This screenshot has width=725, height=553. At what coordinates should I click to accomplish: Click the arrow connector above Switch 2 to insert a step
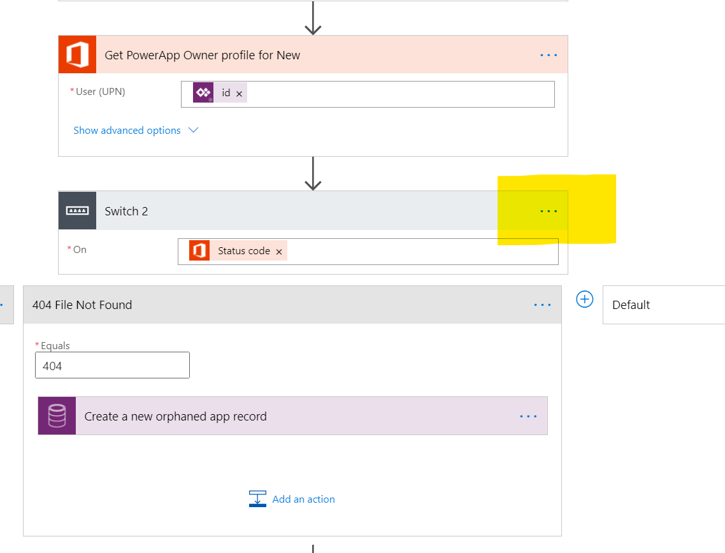[x=313, y=173]
